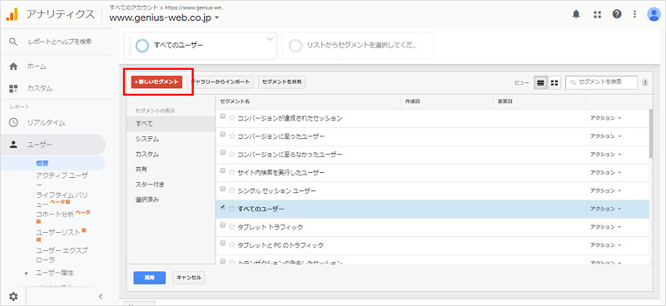Uncheck the すべてのユーザー checkbox
Screen dimensions: 666x306
click(x=222, y=207)
